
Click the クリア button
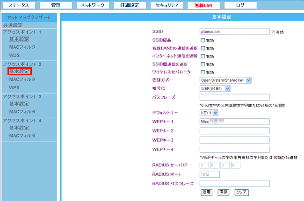point(242,193)
